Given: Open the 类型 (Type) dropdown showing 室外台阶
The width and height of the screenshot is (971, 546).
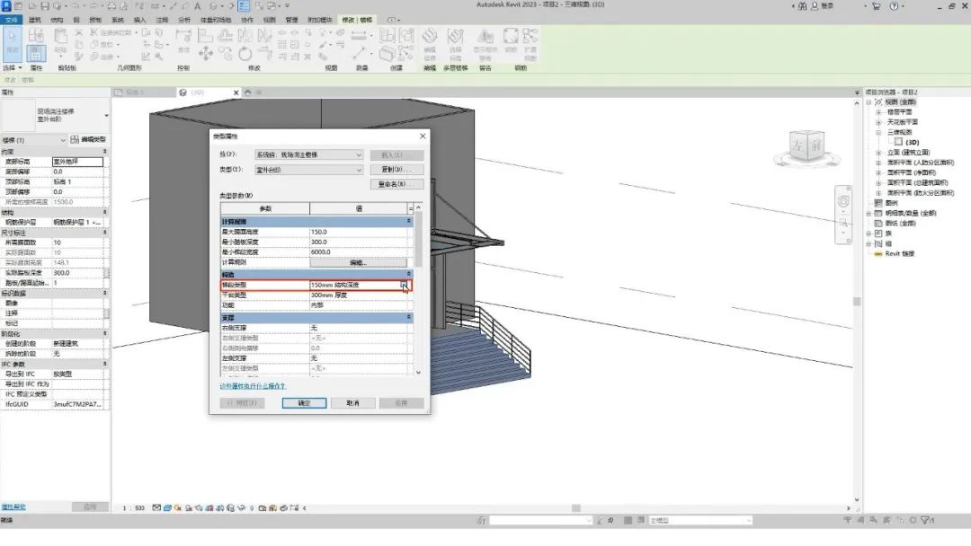Looking at the screenshot, I should (308, 170).
